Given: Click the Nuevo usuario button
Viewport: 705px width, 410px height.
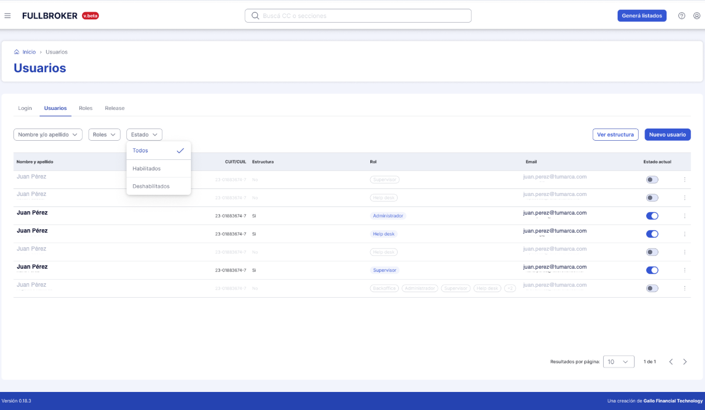Looking at the screenshot, I should click(668, 134).
